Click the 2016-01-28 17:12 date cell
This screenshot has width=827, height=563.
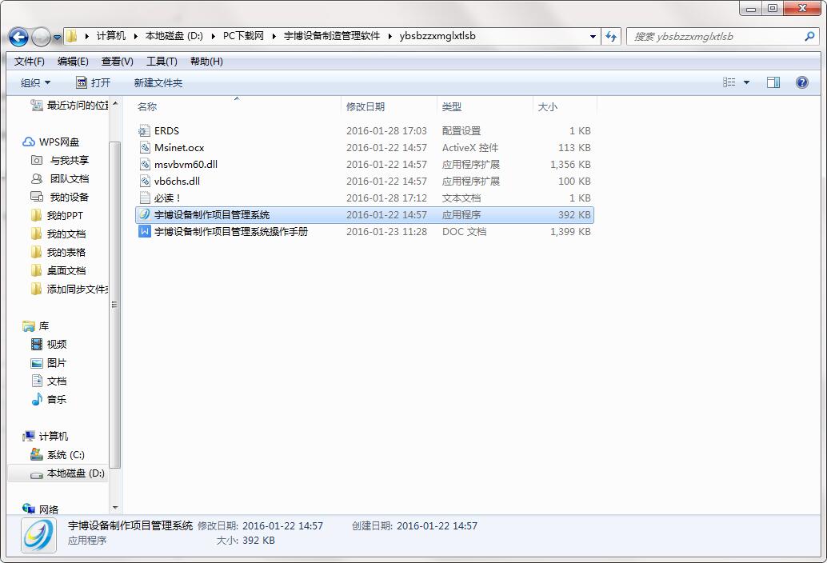[x=386, y=198]
